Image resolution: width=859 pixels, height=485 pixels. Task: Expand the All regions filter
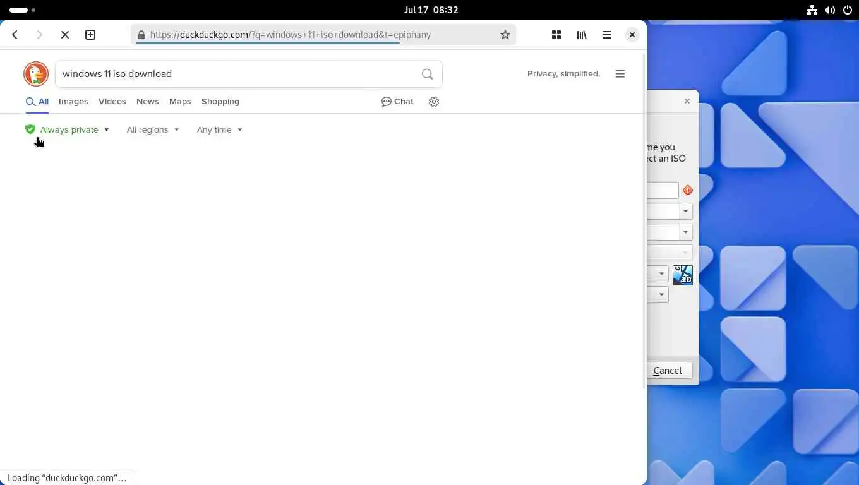point(153,130)
